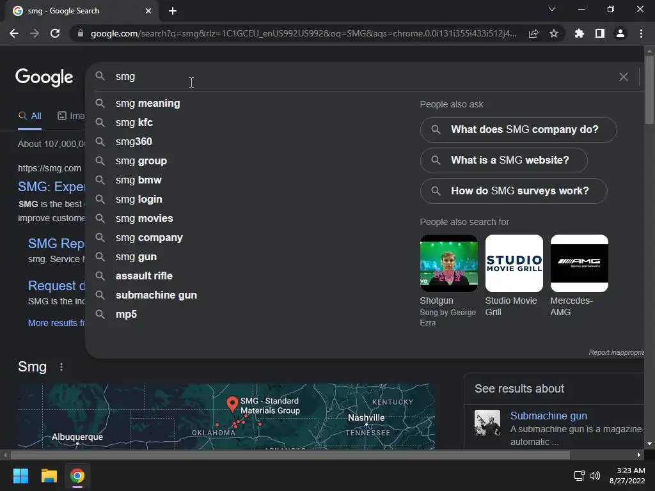Go back with the browser back arrow
Screen dimensions: 655x491
14,33
